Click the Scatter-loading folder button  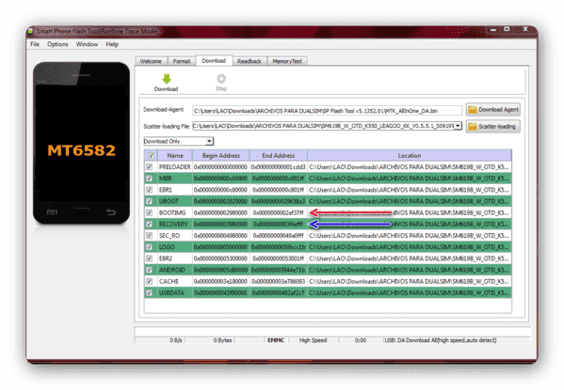tap(493, 127)
